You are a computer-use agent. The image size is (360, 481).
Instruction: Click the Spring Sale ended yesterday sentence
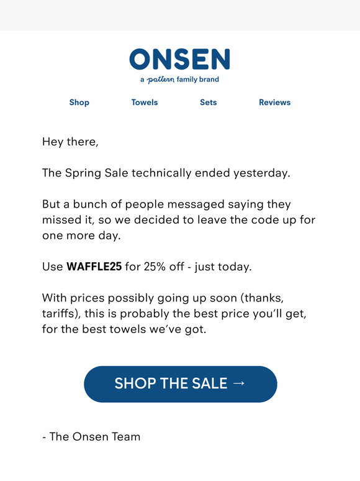166,173
